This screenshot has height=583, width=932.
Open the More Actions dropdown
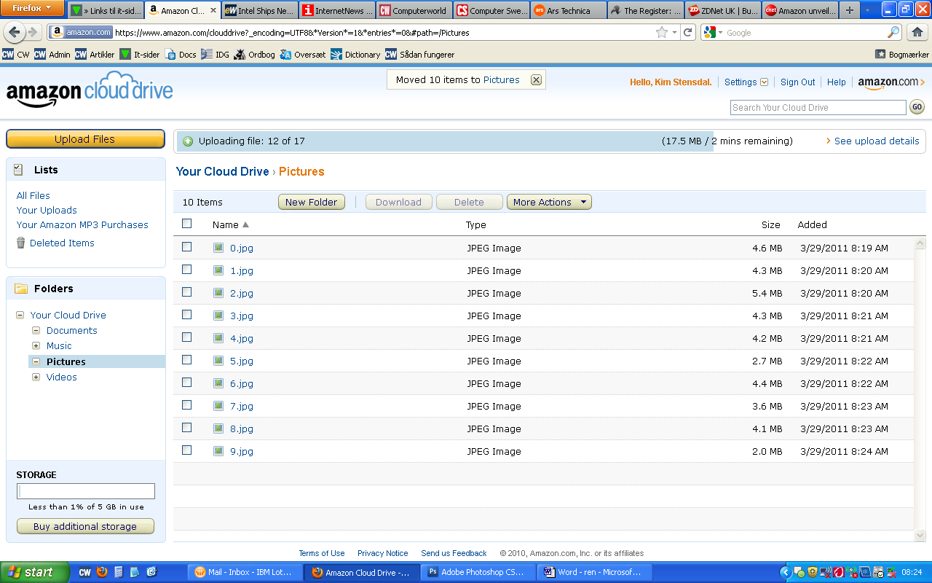tap(549, 202)
